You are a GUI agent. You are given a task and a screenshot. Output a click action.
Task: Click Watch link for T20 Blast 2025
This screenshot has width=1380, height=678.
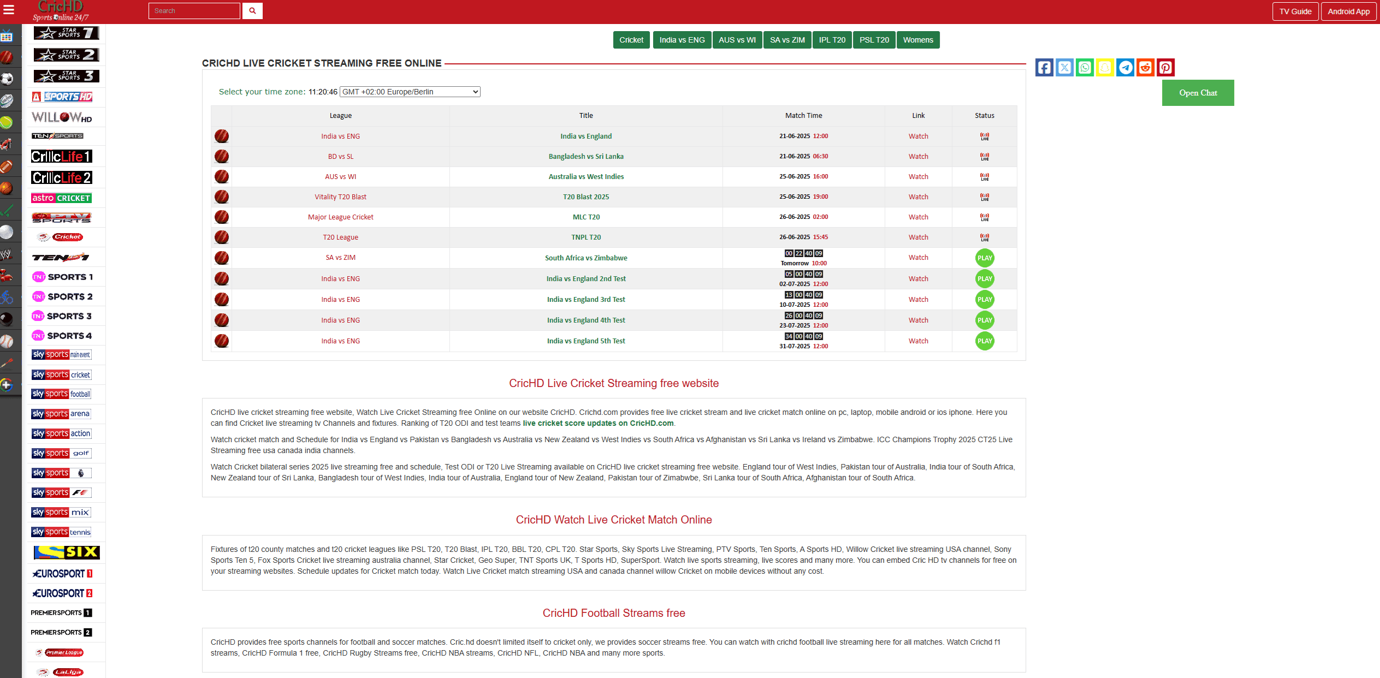pyautogui.click(x=918, y=197)
